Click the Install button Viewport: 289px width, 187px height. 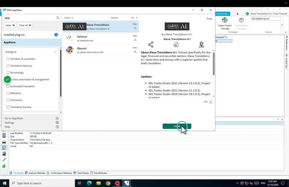pos(177,126)
